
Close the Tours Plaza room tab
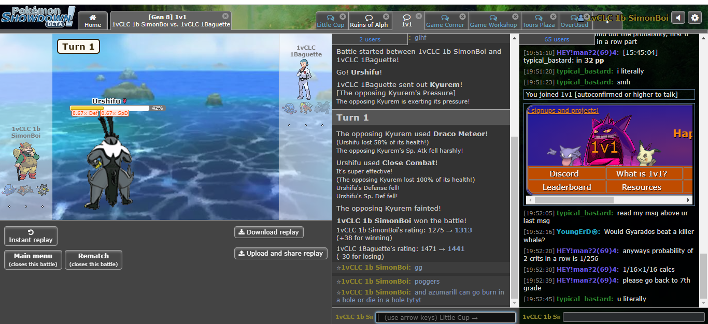click(554, 17)
